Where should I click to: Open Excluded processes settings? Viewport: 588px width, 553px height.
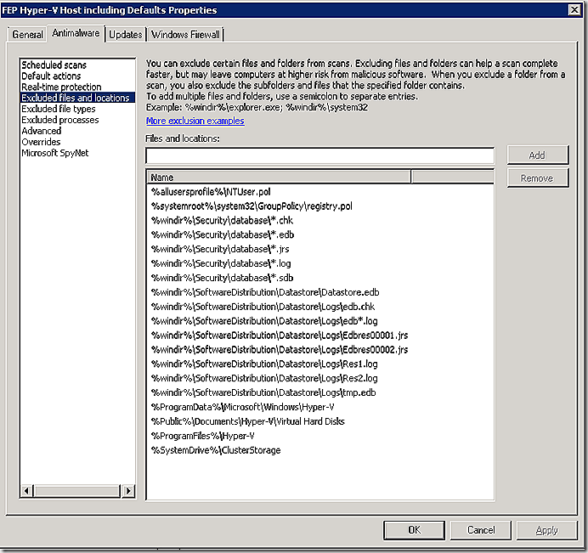tap(60, 120)
